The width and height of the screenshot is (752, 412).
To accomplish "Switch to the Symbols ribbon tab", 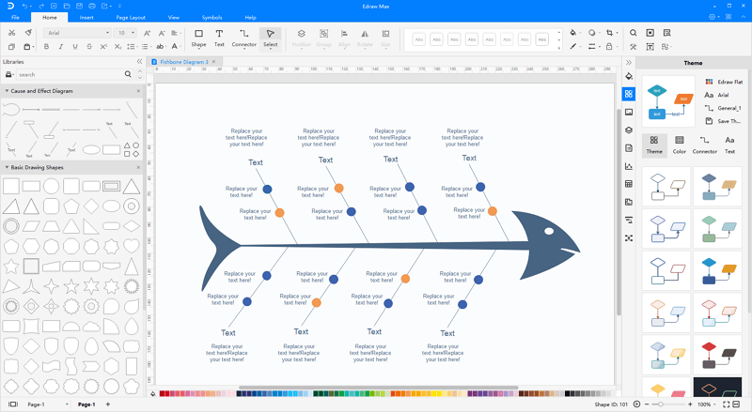I will click(211, 17).
